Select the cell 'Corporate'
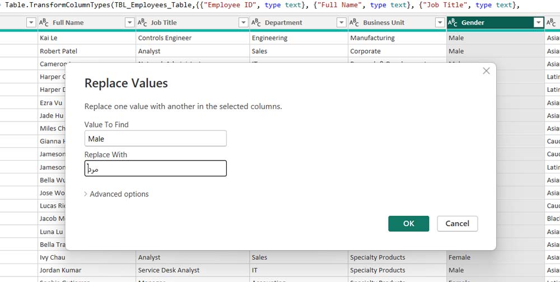The image size is (560, 282). (x=397, y=51)
